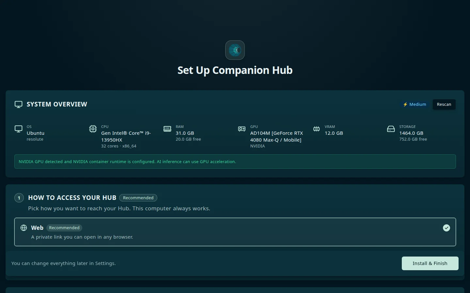This screenshot has height=293, width=470.
Task: Click the lightning bolt icon beside Medium
Action: pyautogui.click(x=405, y=105)
